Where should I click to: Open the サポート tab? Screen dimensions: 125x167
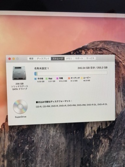coord(79,58)
